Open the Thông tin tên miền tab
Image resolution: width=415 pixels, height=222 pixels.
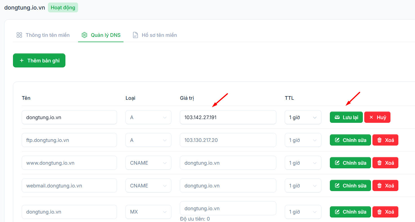[x=43, y=35]
